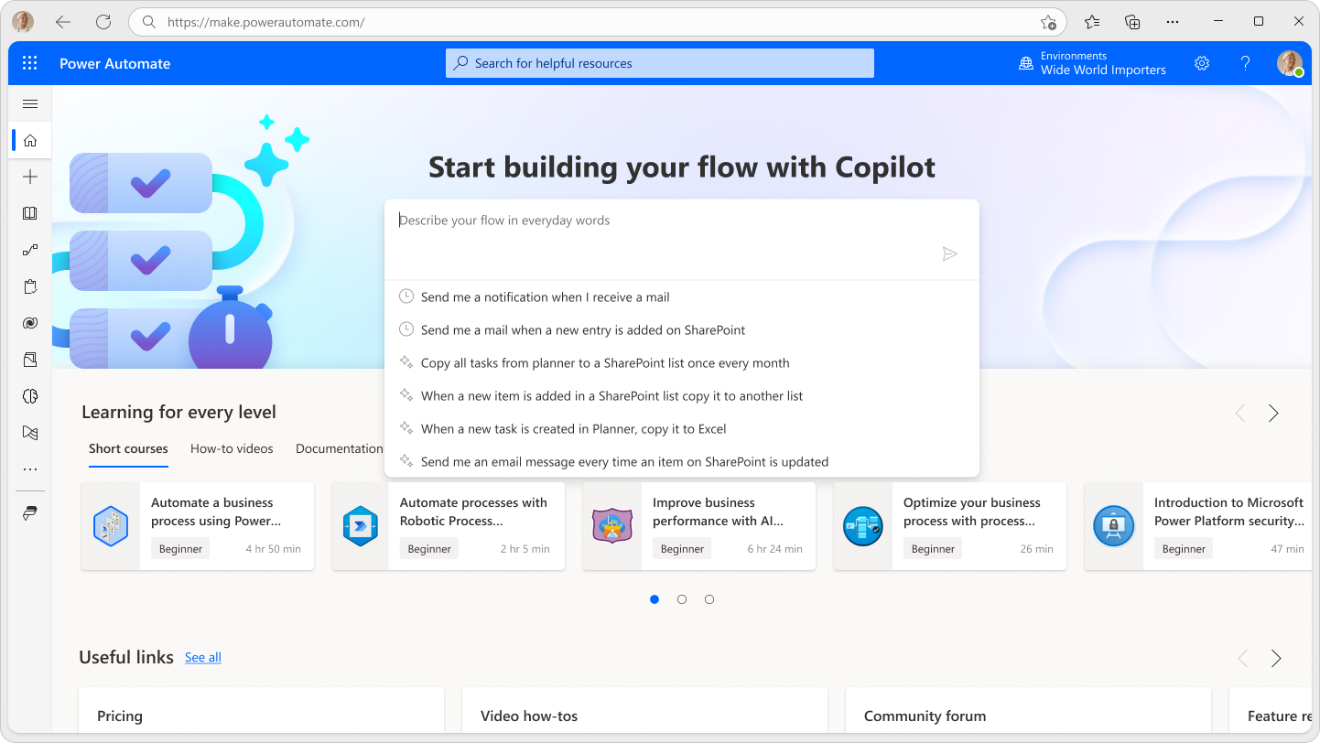Open the browser Favorites list icon
1320x743 pixels.
point(1092,22)
